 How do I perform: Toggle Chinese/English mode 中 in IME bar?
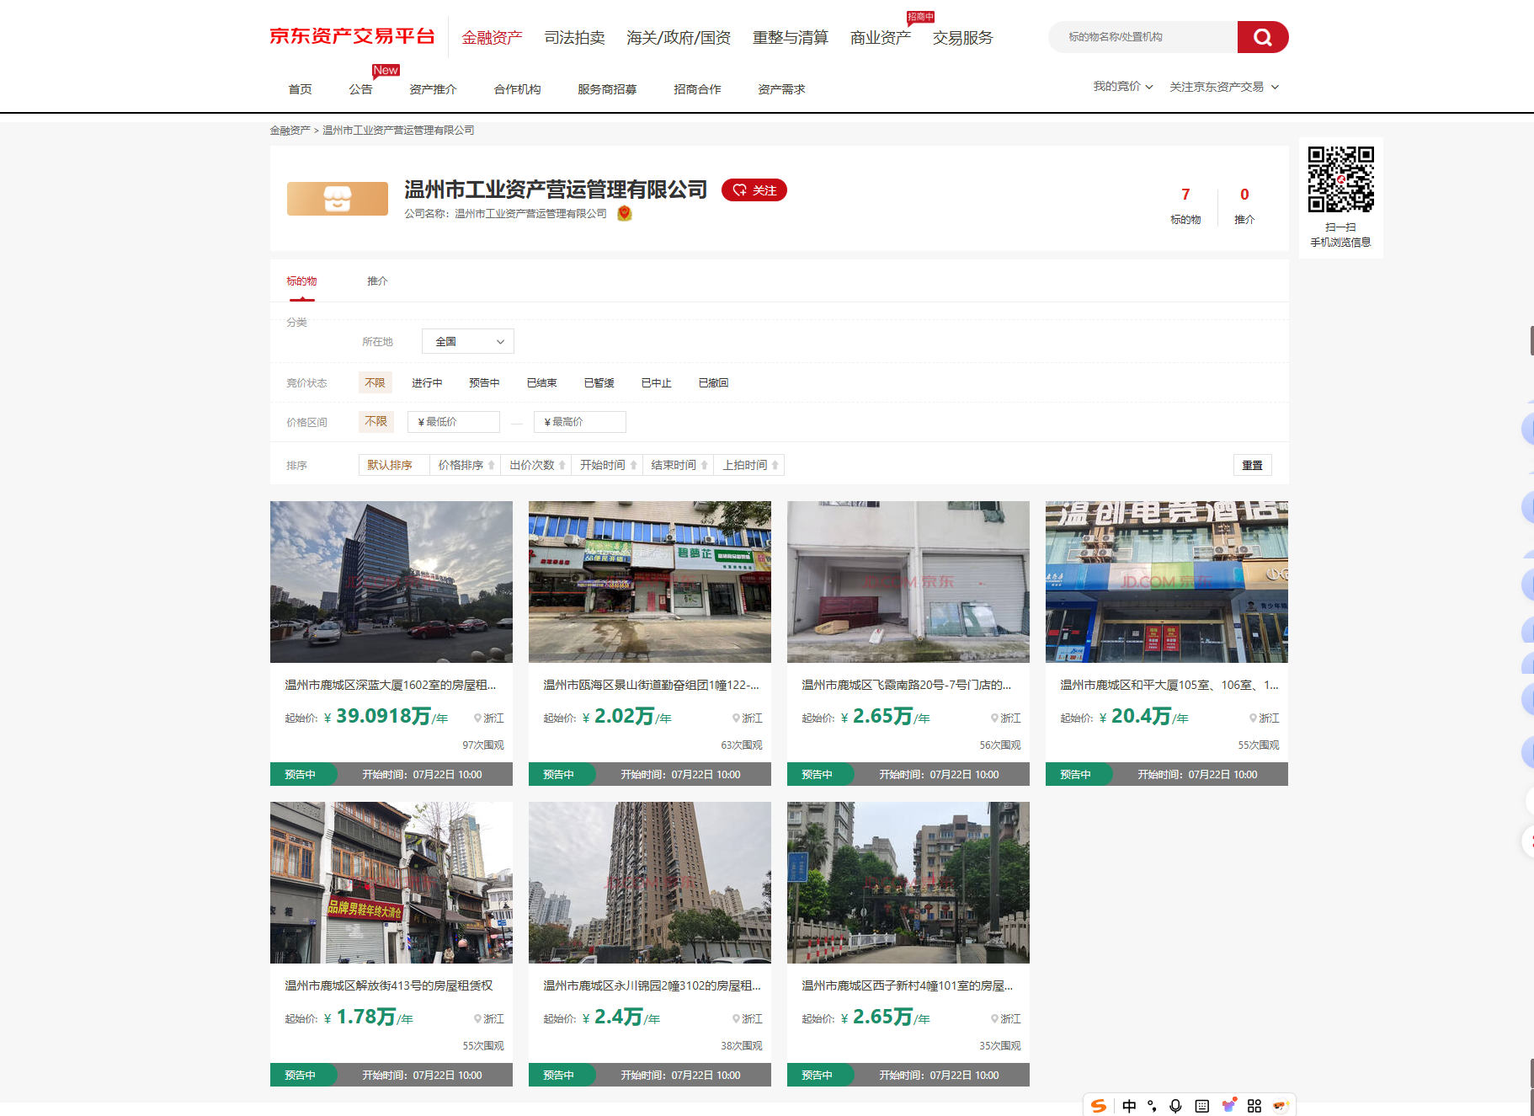point(1129,1106)
